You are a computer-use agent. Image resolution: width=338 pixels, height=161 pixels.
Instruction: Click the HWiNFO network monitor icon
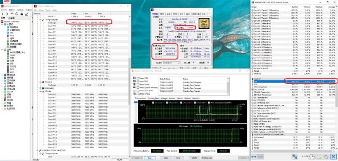point(294,156)
